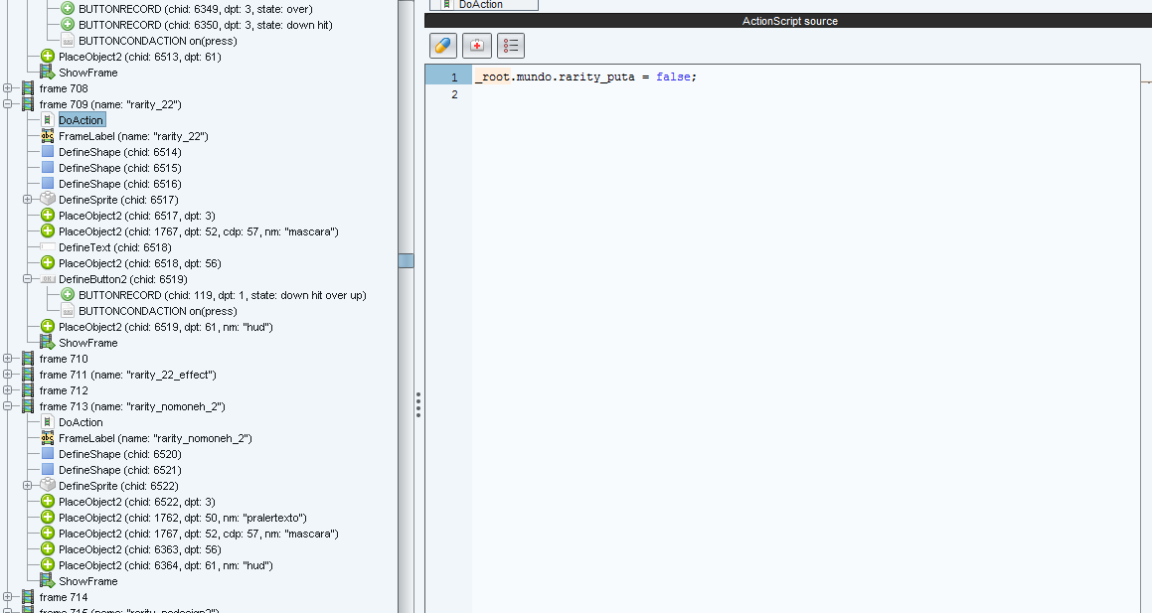Expand DefineSprite 6522 node

coord(27,485)
